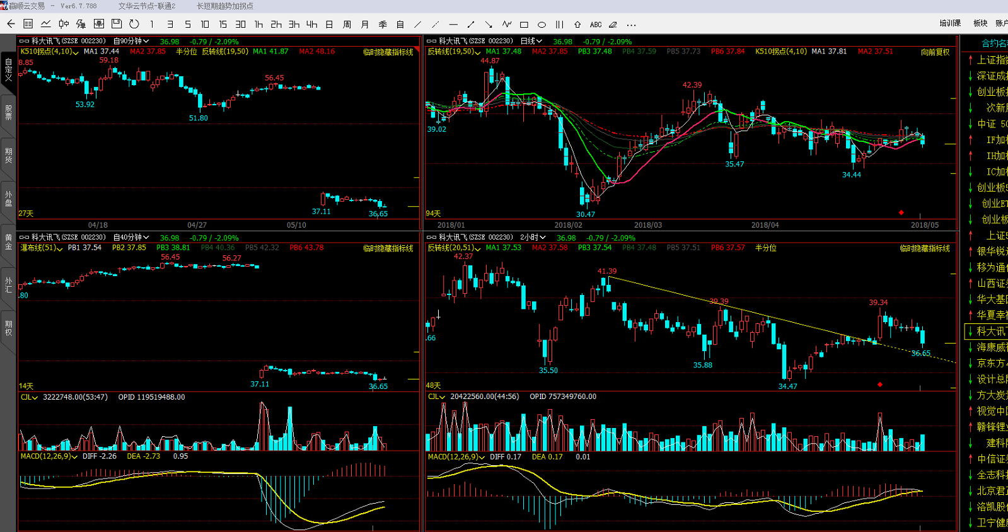Select the rectangle drawing tool

(524, 25)
